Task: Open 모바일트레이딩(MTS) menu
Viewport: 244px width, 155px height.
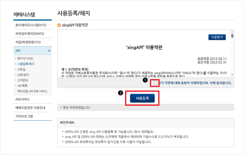Action: point(33,34)
